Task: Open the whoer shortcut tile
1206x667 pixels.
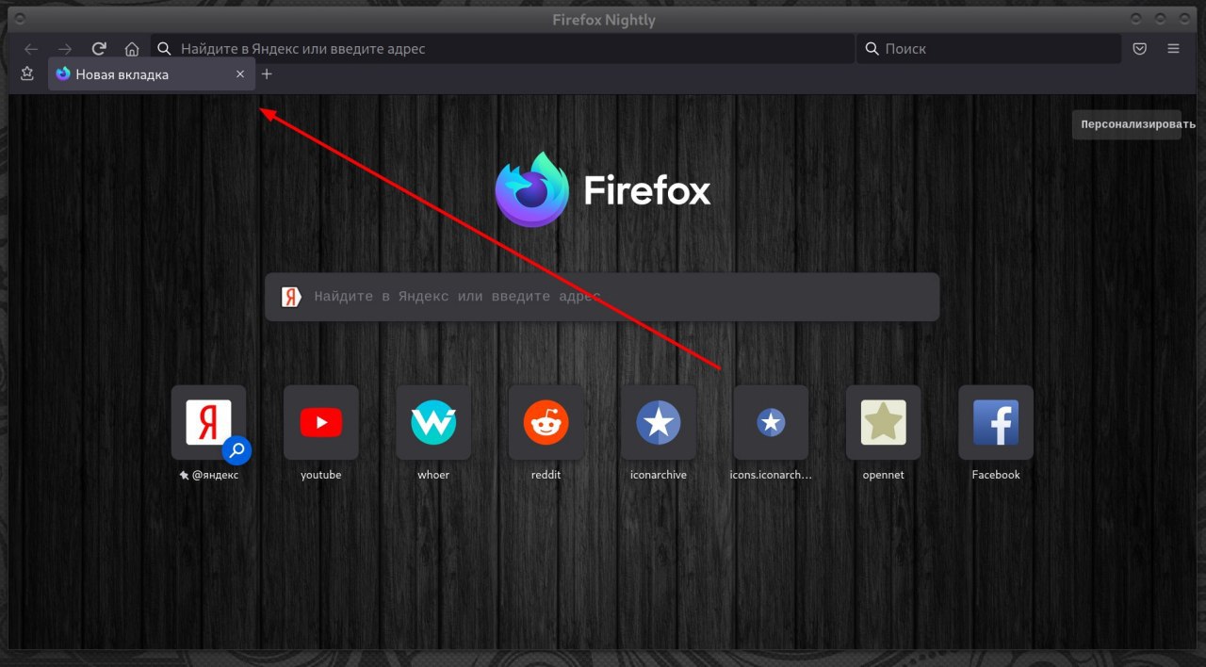Action: click(x=433, y=422)
